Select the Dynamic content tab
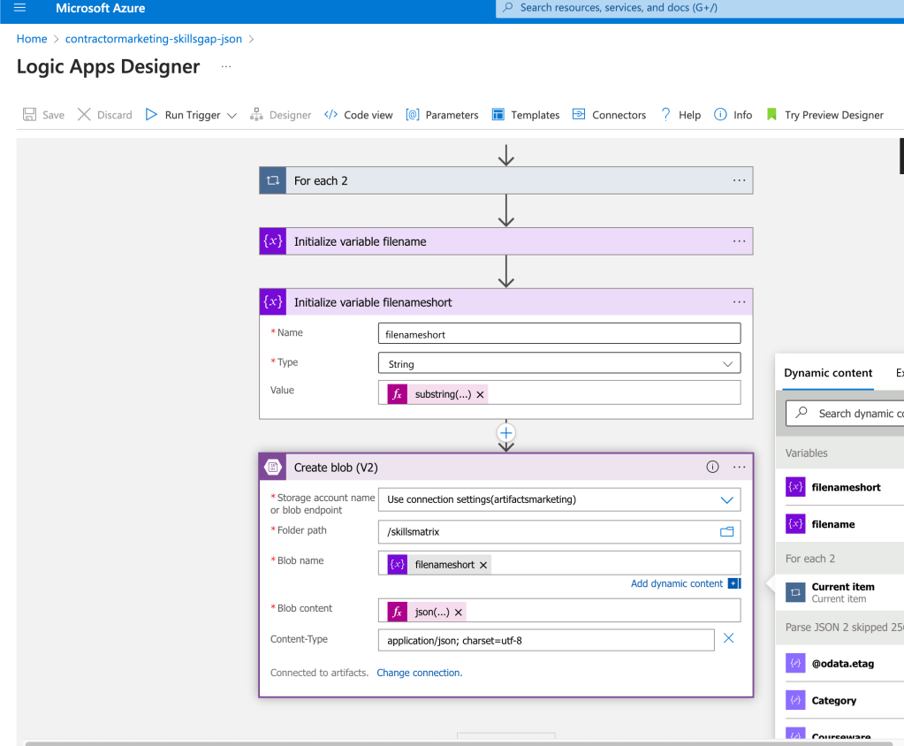Image resolution: width=904 pixels, height=746 pixels. pos(828,373)
